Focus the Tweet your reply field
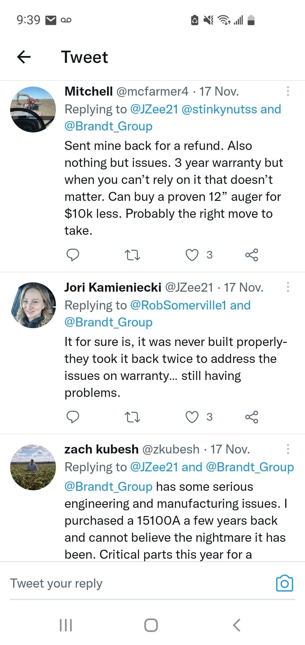Screen dimensions: 305x645 coord(138,583)
